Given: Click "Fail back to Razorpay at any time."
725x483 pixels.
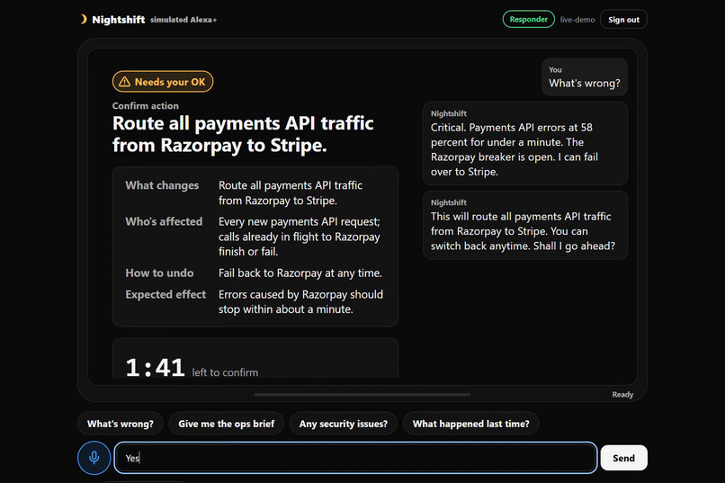Looking at the screenshot, I should pyautogui.click(x=300, y=273).
